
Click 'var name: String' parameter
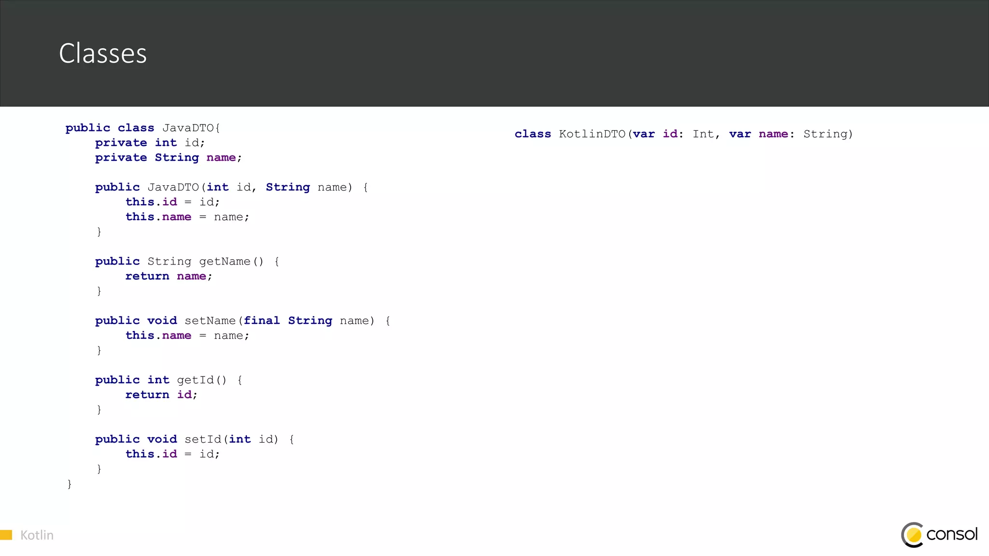(x=789, y=135)
